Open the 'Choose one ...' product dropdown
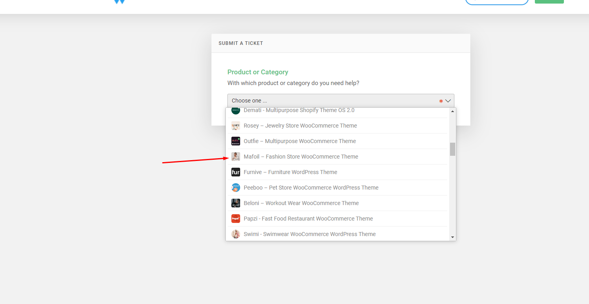 (x=340, y=101)
